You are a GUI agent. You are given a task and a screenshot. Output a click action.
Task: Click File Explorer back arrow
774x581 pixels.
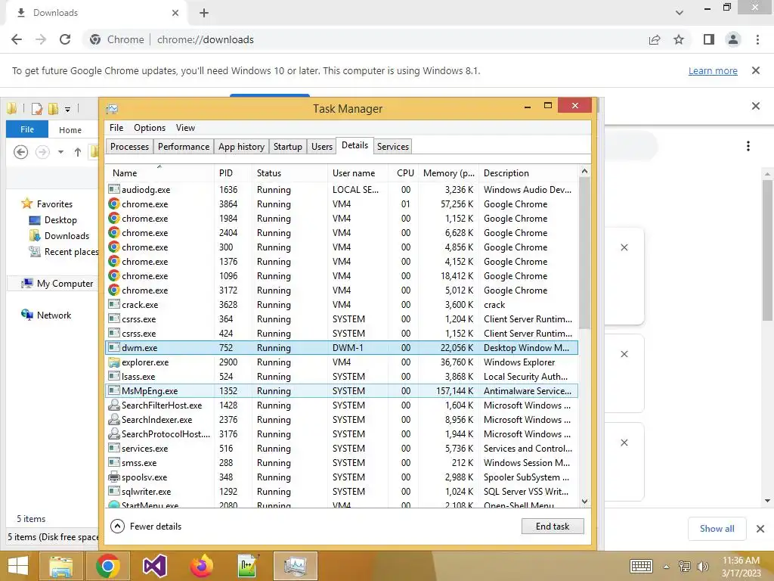pos(20,152)
